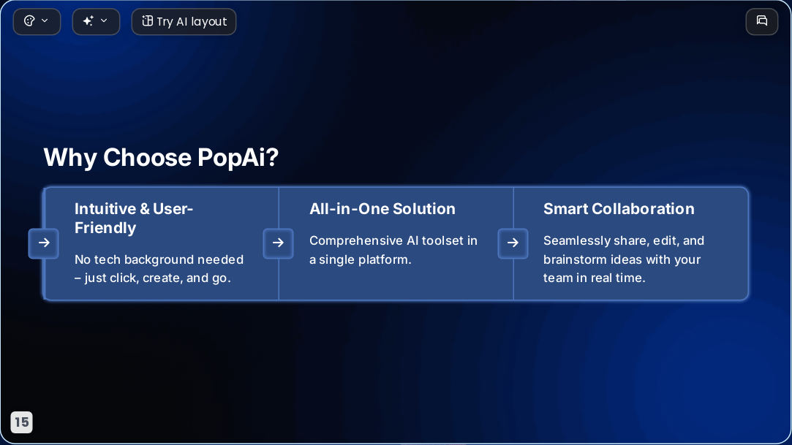Click text "Comprehensive AI toolset in a single platform."
This screenshot has width=792, height=445.
393,250
